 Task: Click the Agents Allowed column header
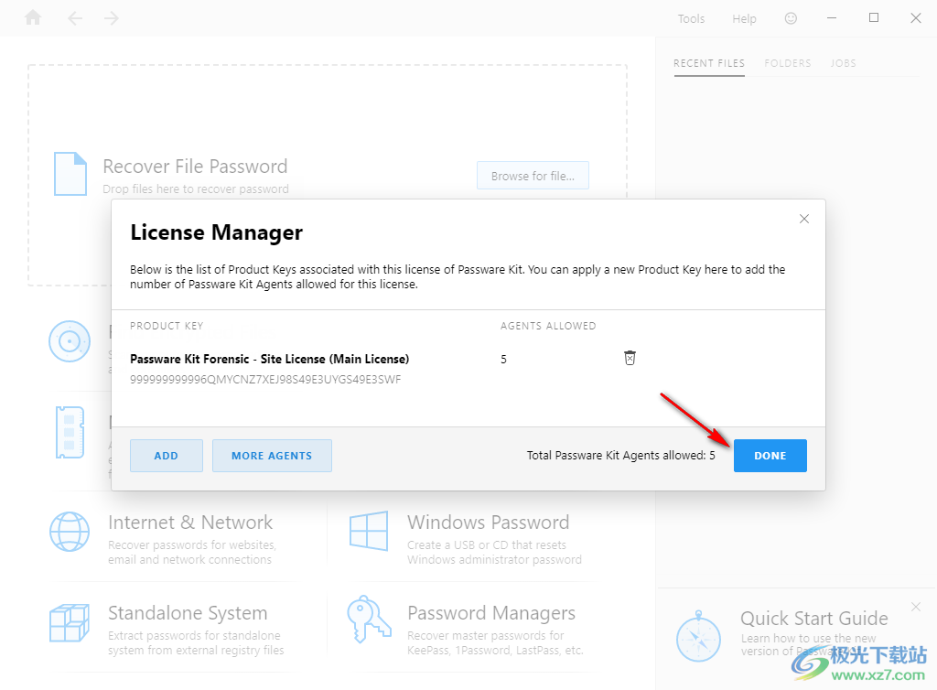(548, 326)
